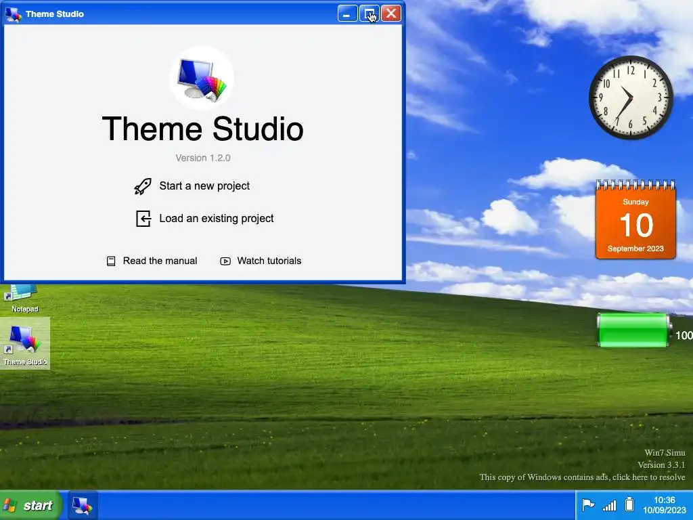Click the Theme Studio title bar icon
This screenshot has width=693, height=520.
pyautogui.click(x=13, y=14)
